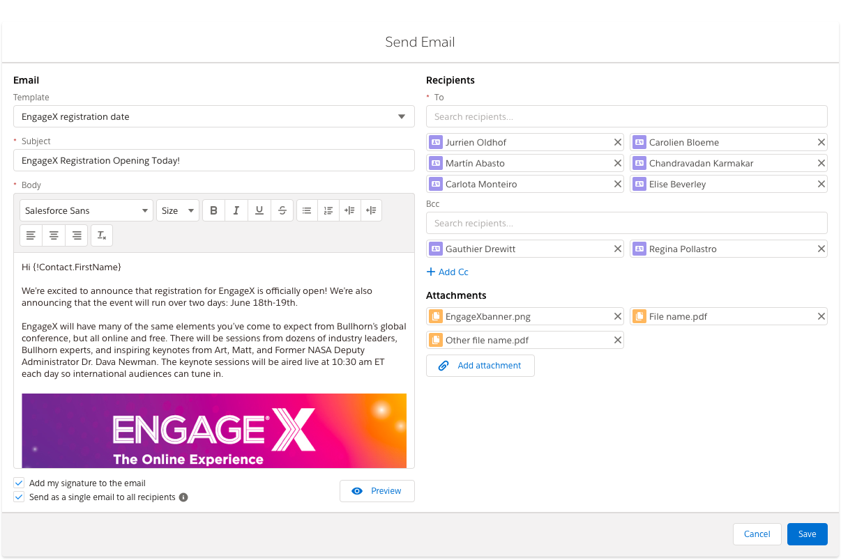The height and width of the screenshot is (560, 841).
Task: Click the To recipients search field
Action: tap(626, 116)
